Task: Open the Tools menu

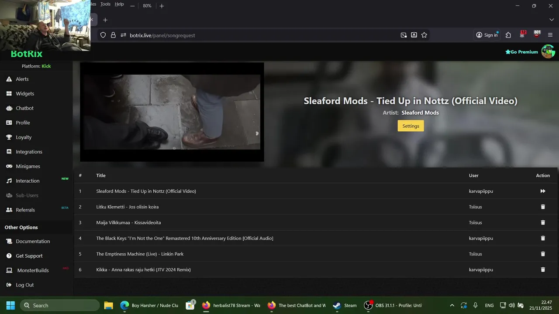Action: coord(105,4)
